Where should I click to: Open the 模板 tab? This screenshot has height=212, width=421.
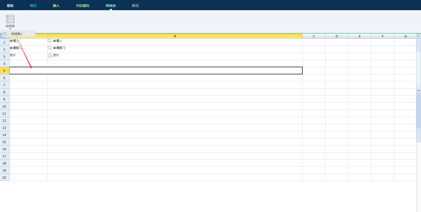pos(10,6)
